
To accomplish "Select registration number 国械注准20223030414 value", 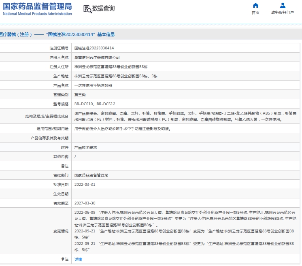I will [94, 48].
